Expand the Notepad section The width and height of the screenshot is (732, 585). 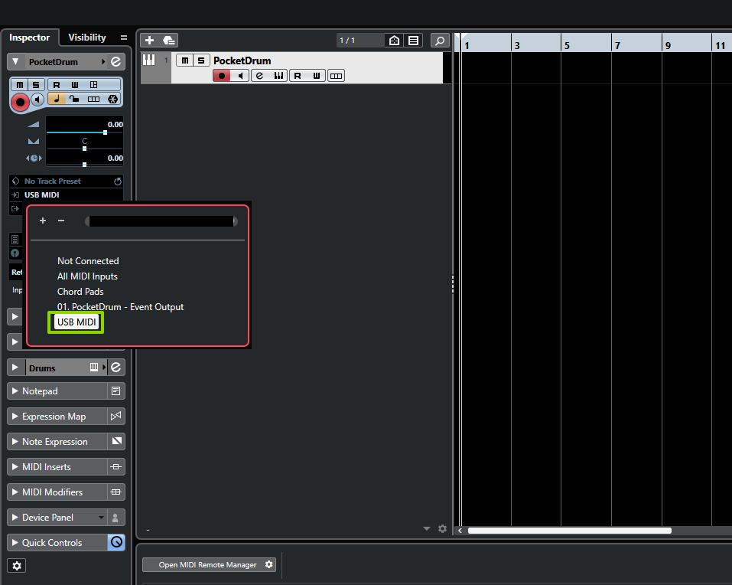click(15, 391)
